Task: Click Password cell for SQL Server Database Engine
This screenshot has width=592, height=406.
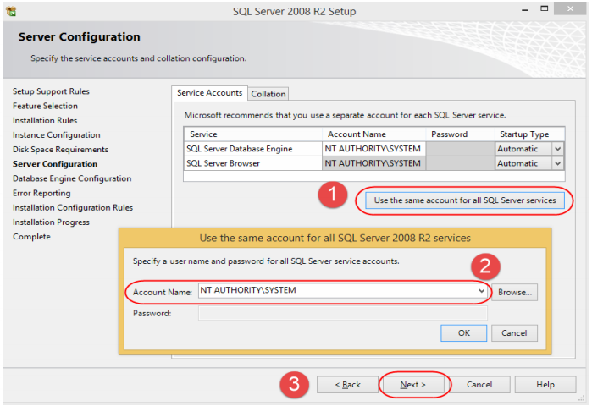Action: [460, 149]
